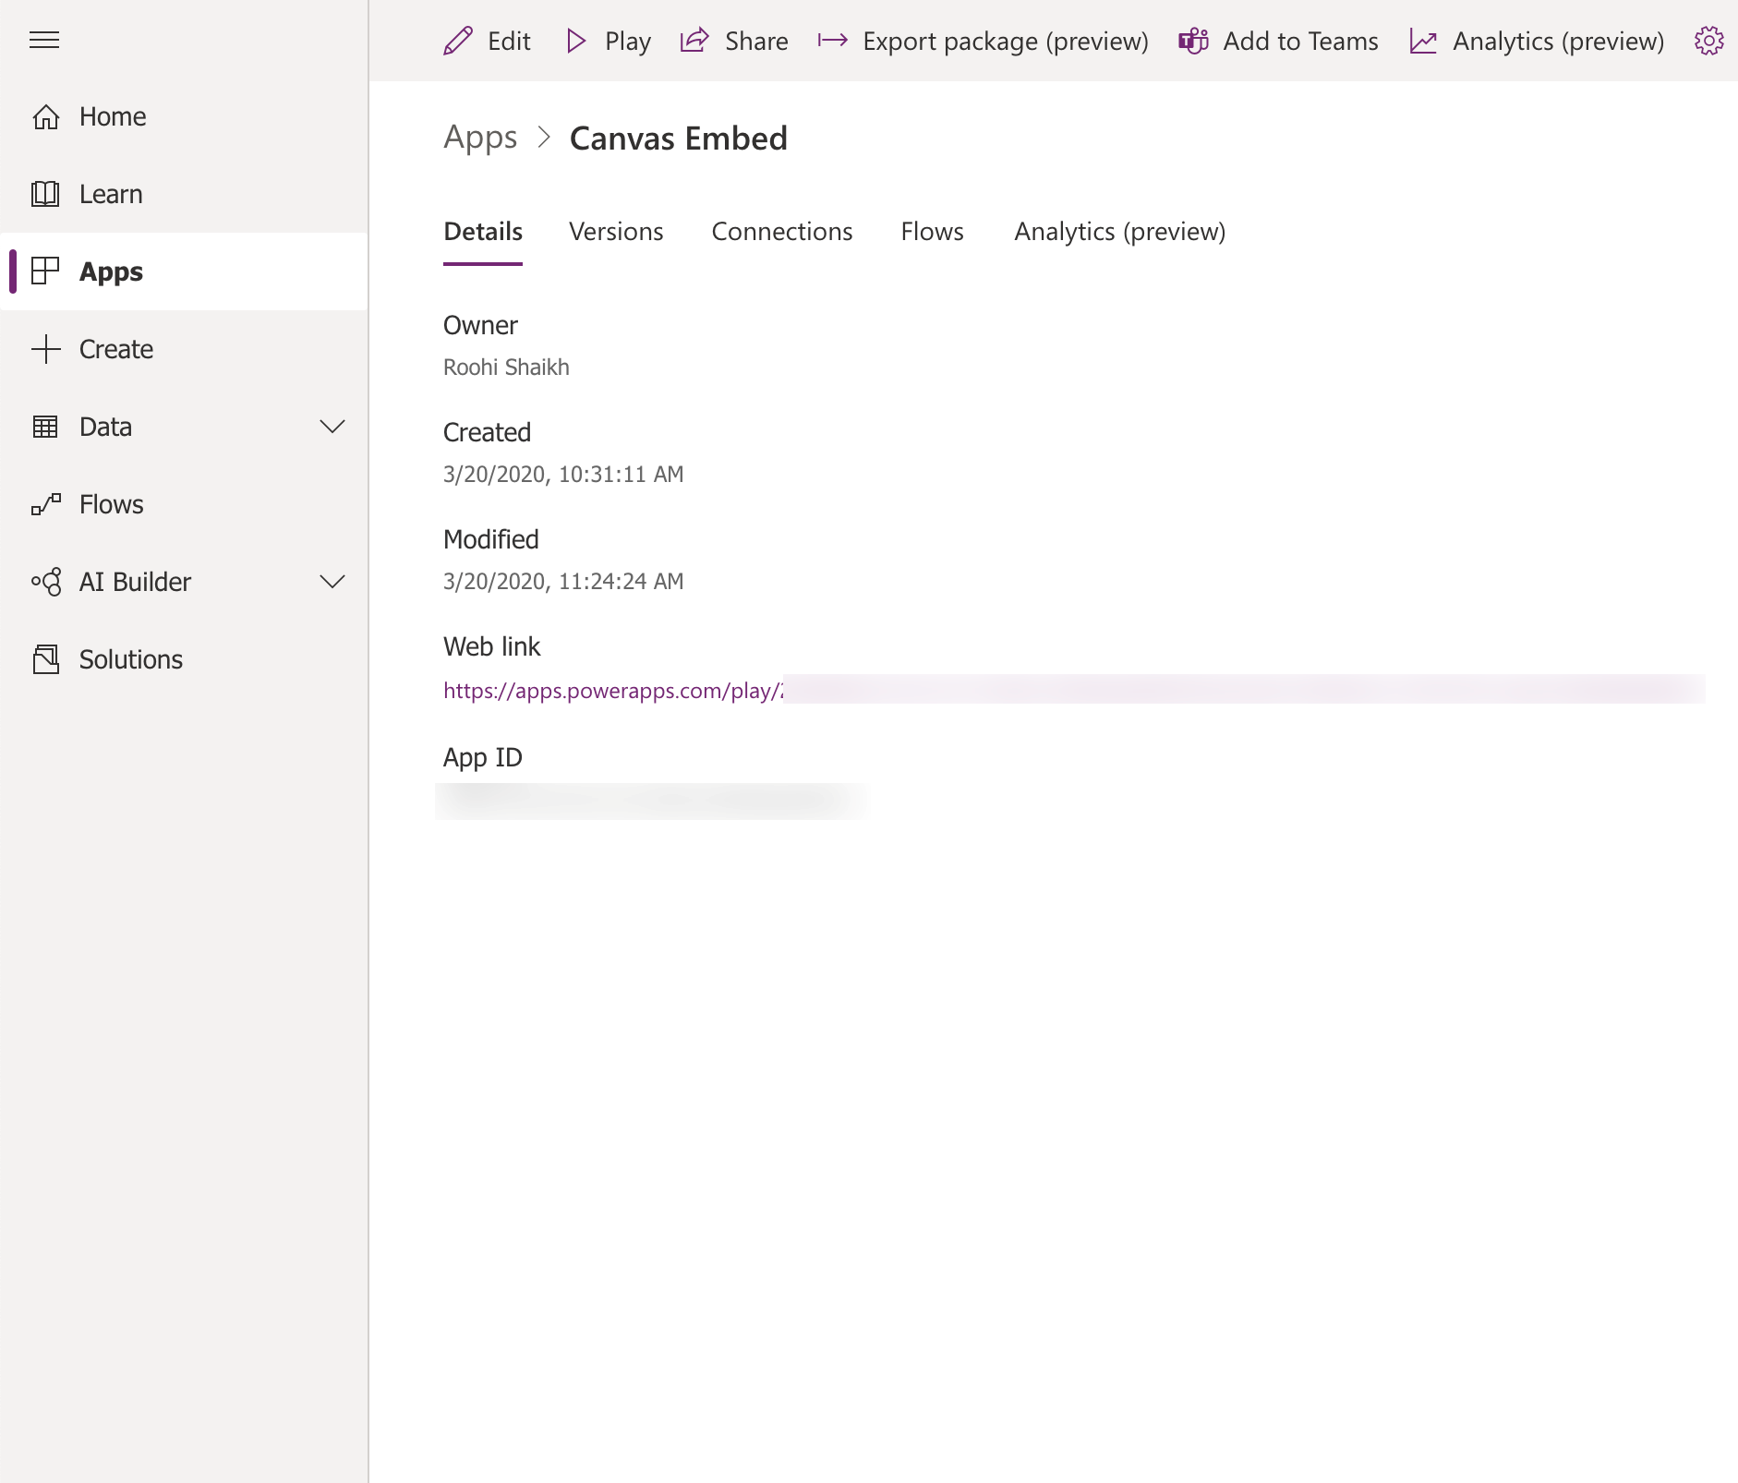Go to Home in the sidebar
Viewport: 1738px width, 1483px height.
pyautogui.click(x=113, y=116)
